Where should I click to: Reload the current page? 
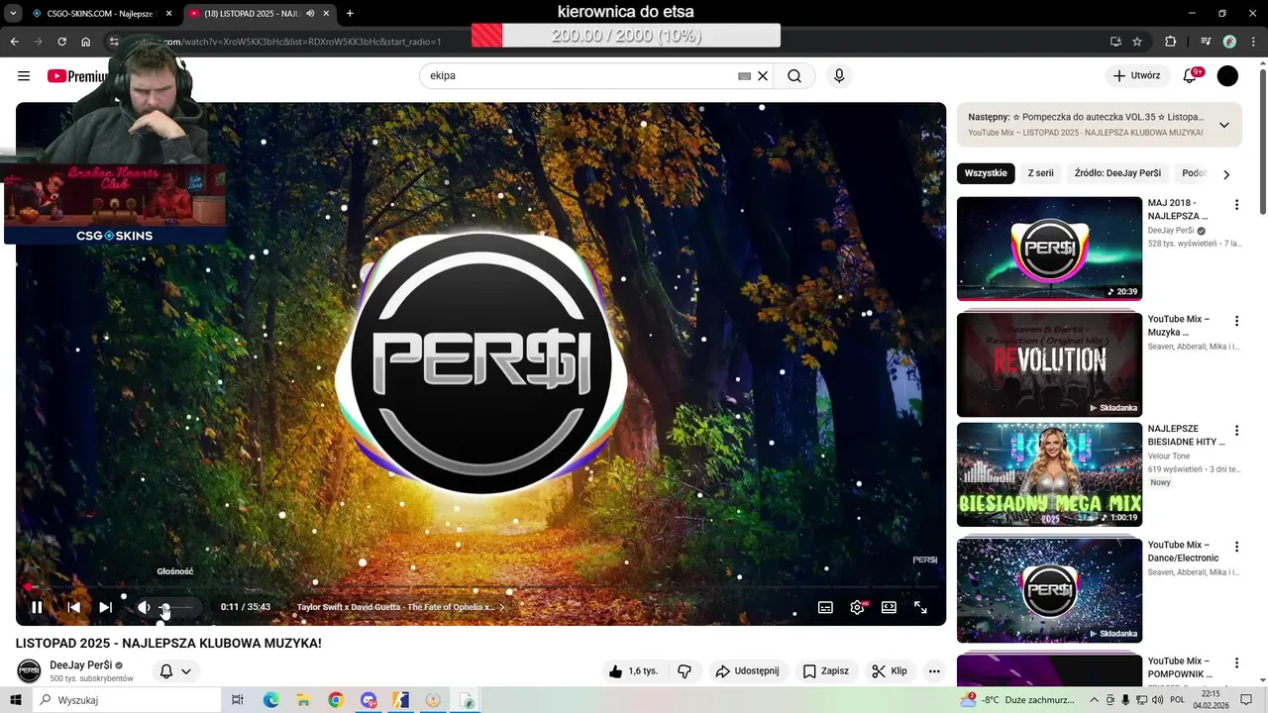(61, 42)
